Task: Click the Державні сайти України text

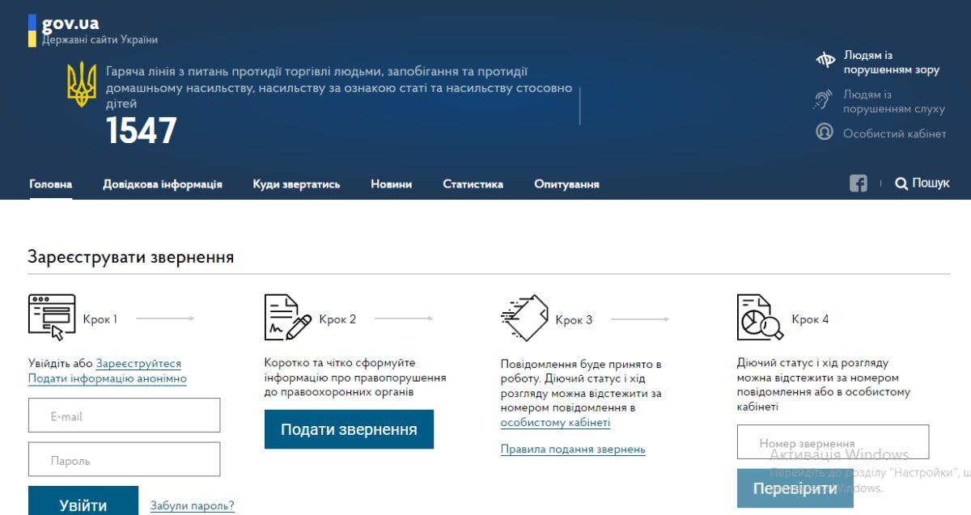Action: click(100, 40)
